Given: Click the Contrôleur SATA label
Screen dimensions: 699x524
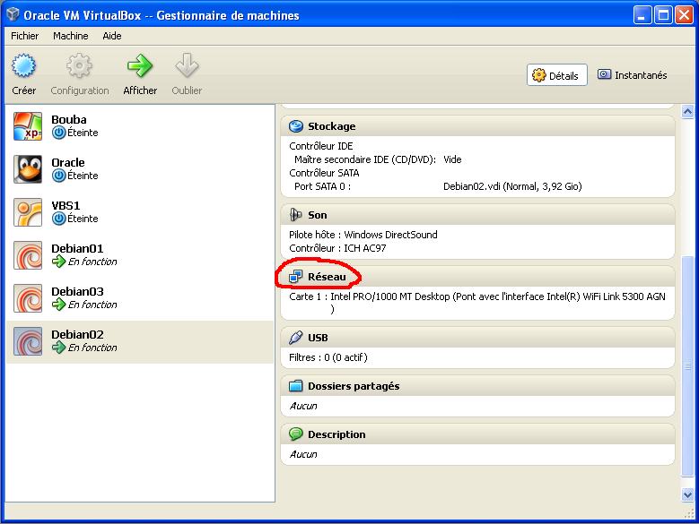Looking at the screenshot, I should [324, 173].
